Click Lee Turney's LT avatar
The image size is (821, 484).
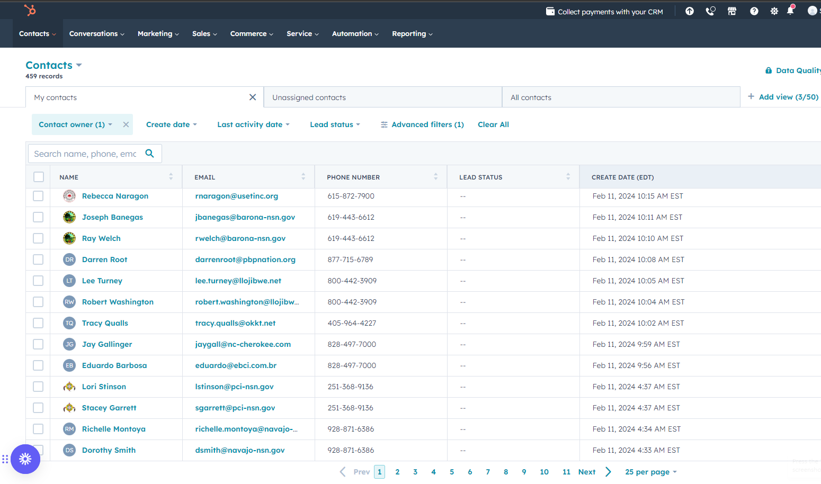pyautogui.click(x=69, y=281)
